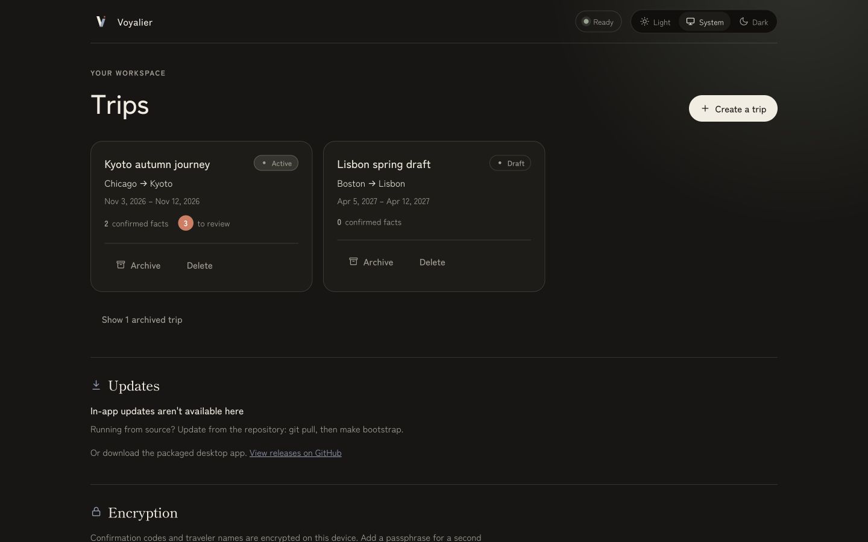Delete the Kyoto autumn journey trip
Viewport: 868px width, 542px height.
[200, 266]
